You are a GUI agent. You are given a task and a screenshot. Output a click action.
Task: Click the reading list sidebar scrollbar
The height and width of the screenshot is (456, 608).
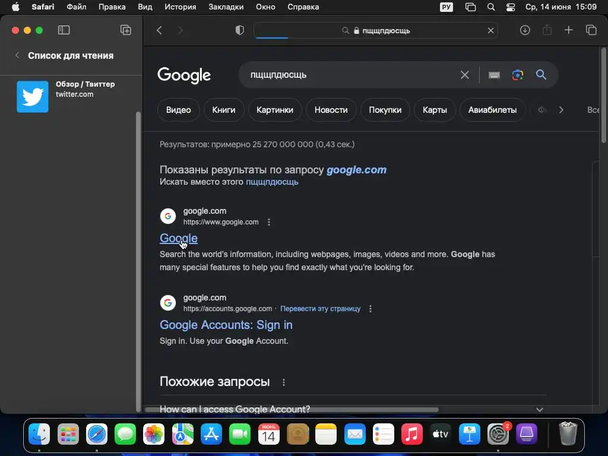(138, 262)
